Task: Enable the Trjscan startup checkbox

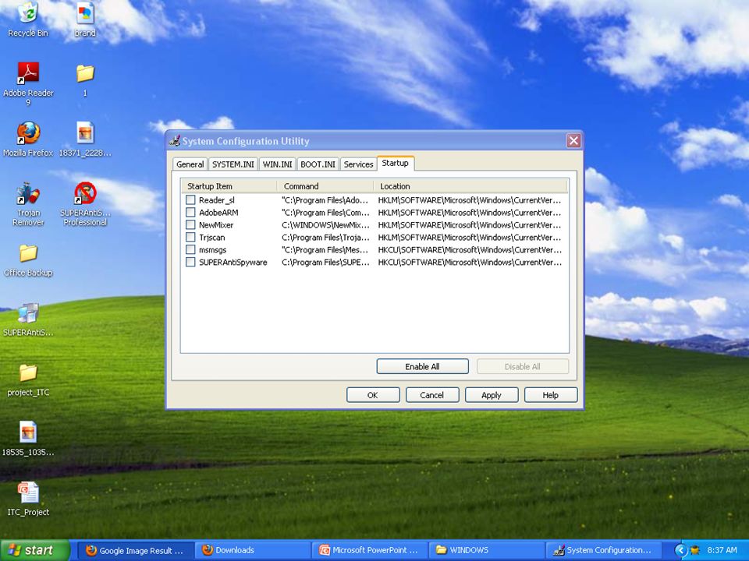Action: pos(190,237)
